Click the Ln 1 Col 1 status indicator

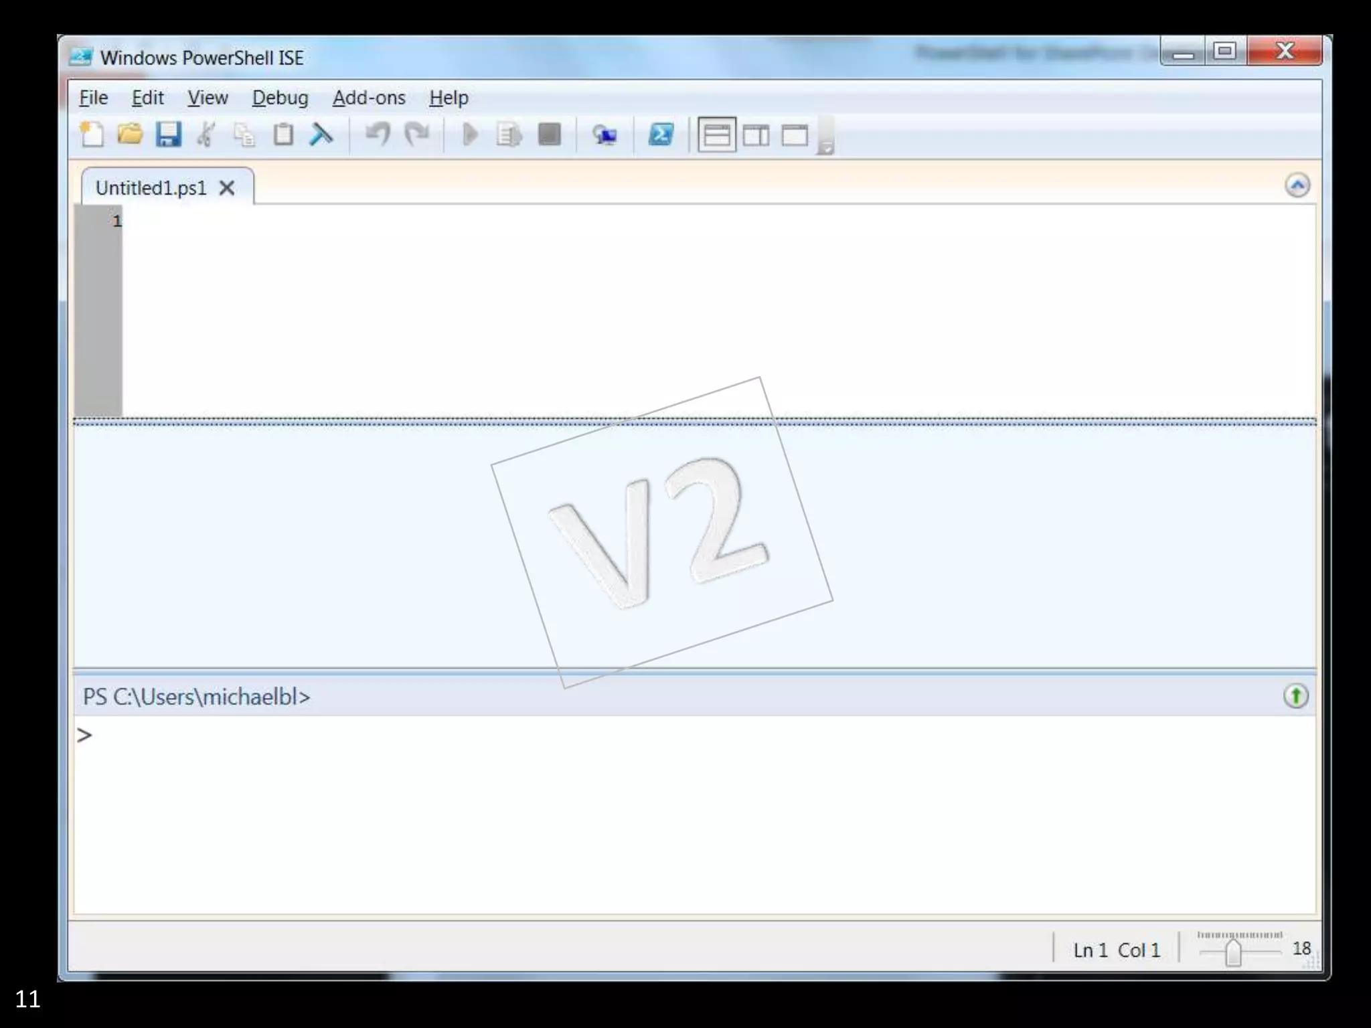1116,950
